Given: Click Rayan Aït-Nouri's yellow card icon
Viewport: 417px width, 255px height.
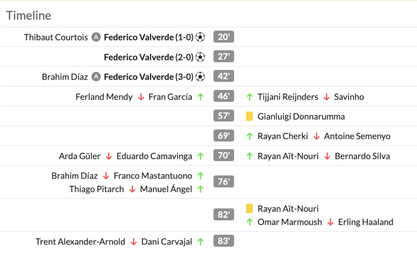Looking at the screenshot, I should pos(249,208).
